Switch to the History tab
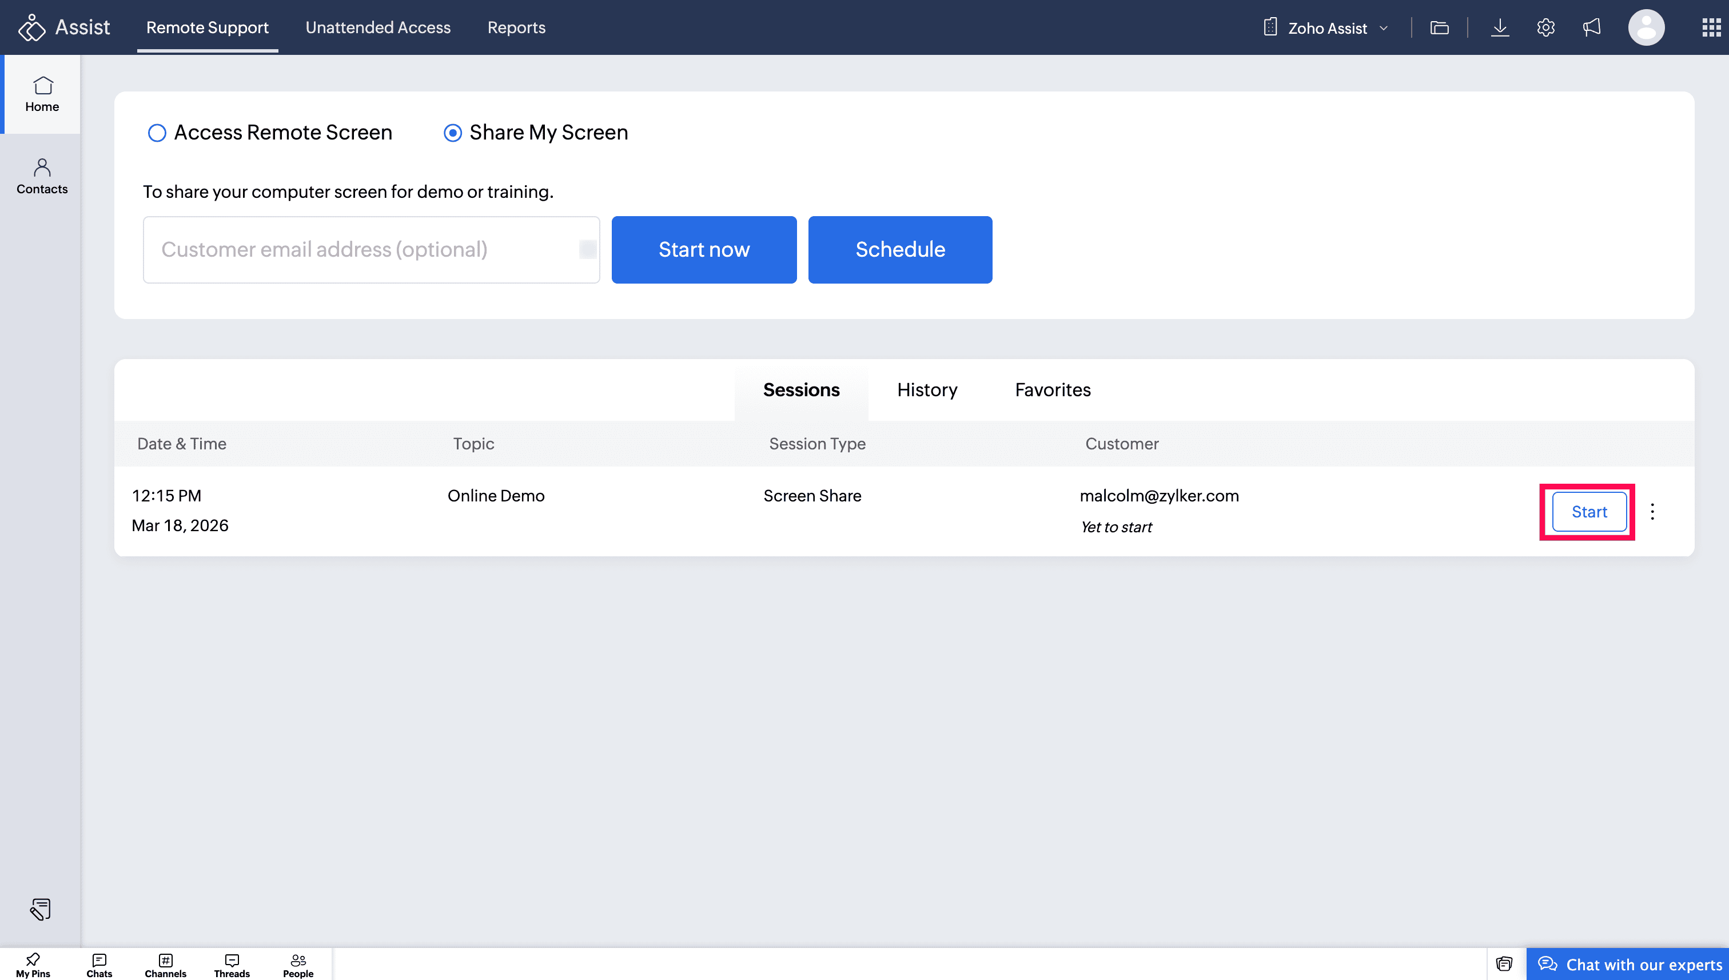 click(x=927, y=390)
